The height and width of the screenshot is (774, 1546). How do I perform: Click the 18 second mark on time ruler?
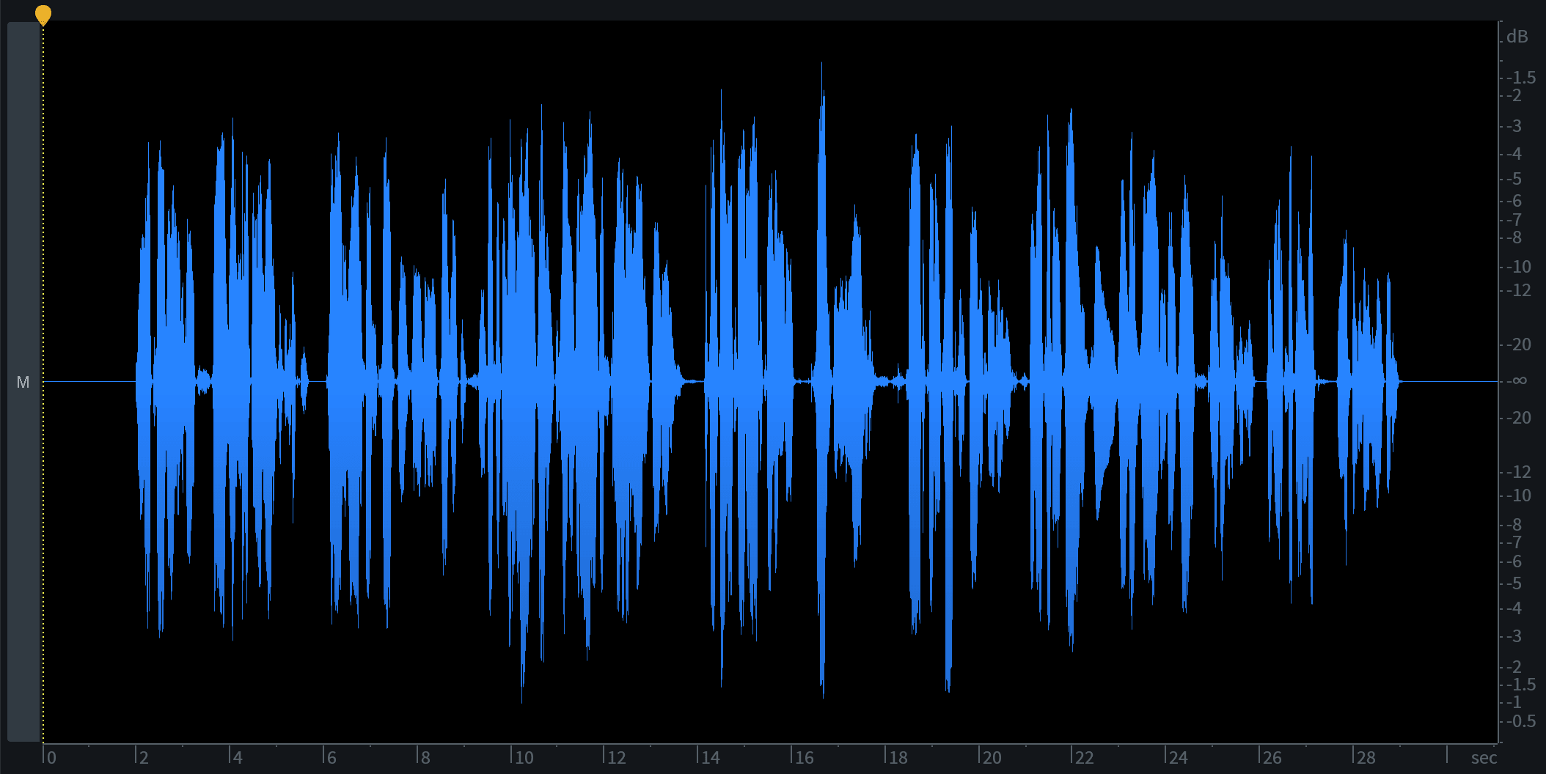898,757
